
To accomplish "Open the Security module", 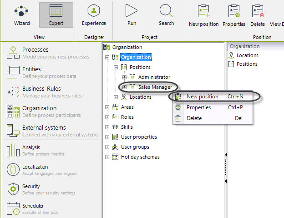I will click(x=41, y=189).
